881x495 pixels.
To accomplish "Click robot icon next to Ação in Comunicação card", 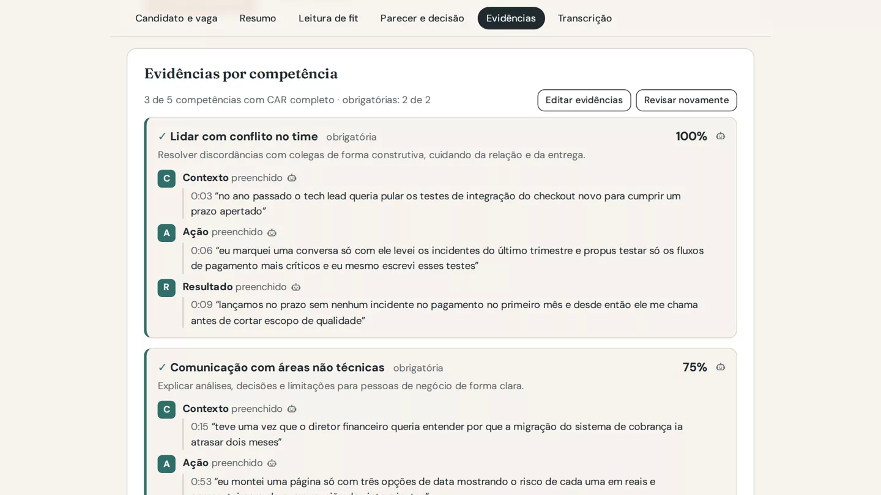I will 272,463.
